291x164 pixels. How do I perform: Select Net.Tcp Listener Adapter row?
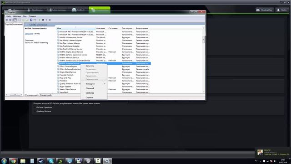pyautogui.click(x=104, y=46)
